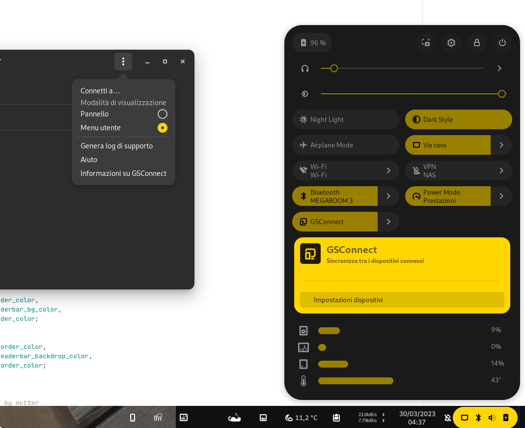Select the Menu utente radio option
The image size is (525, 428).
[123, 128]
